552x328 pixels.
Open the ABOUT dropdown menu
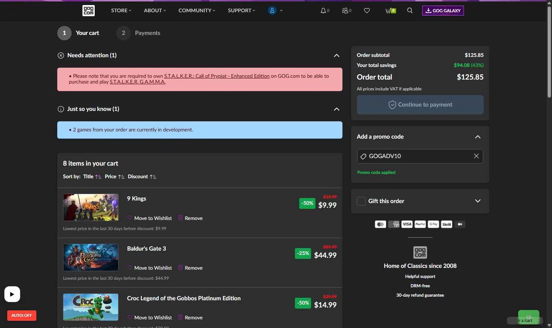[x=155, y=10]
